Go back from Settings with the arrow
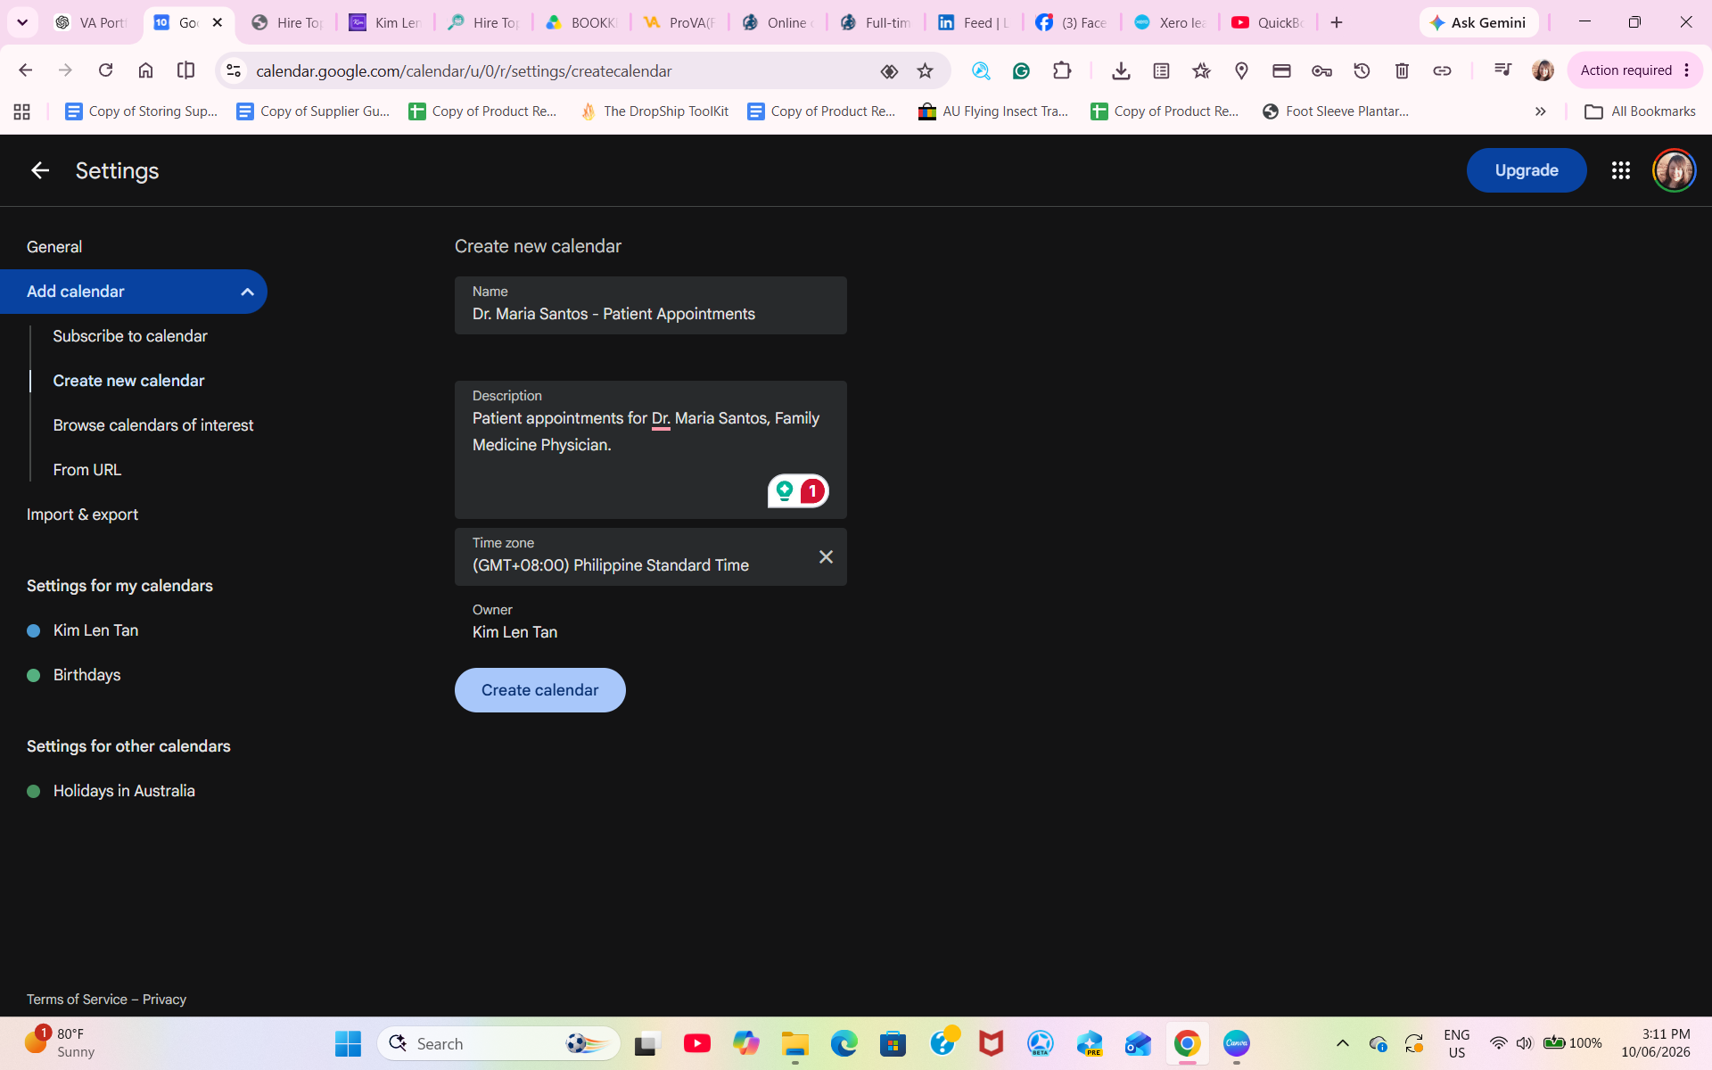 39,170
